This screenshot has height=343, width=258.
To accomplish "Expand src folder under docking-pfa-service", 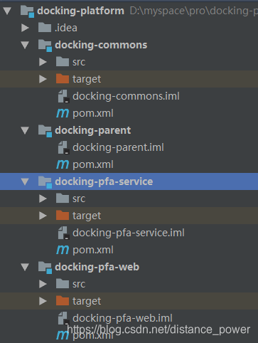I will tap(43, 199).
